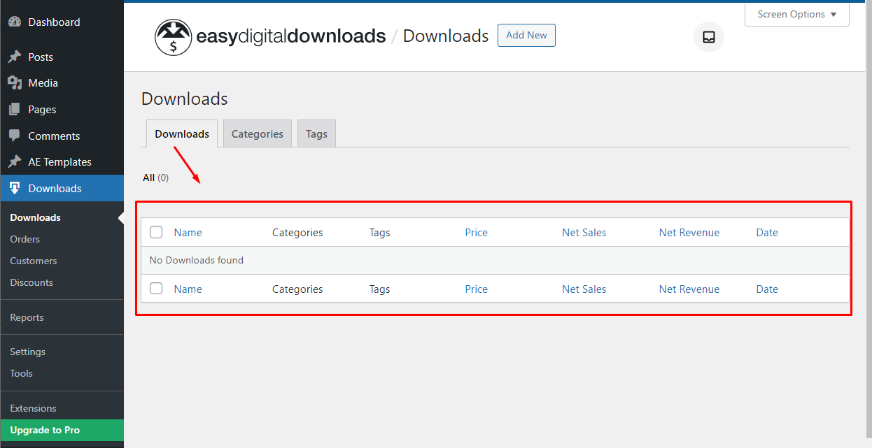This screenshot has height=448, width=872.
Task: Click the Add New button
Action: (526, 35)
